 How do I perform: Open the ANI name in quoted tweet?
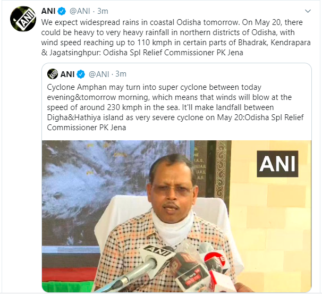[67, 74]
